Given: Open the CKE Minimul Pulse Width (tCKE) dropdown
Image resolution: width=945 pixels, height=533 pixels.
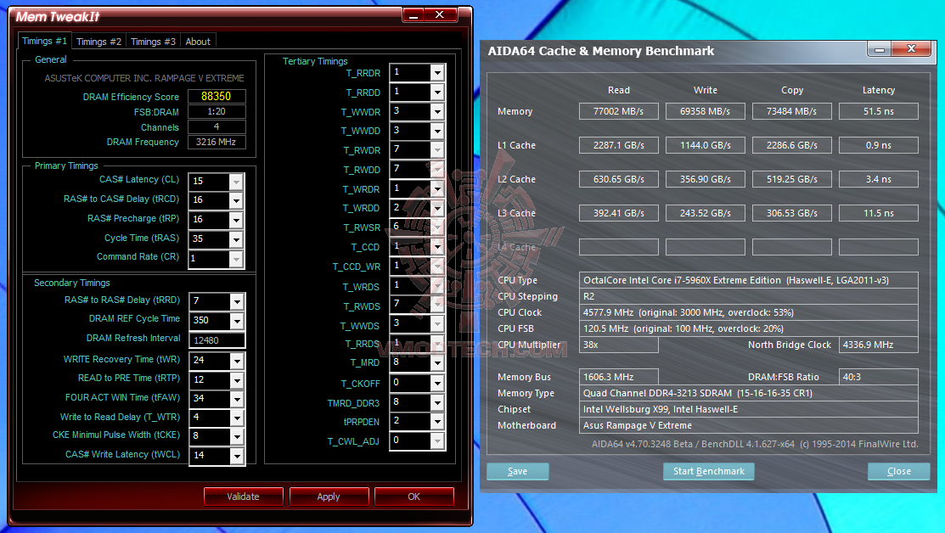Looking at the screenshot, I should [237, 436].
